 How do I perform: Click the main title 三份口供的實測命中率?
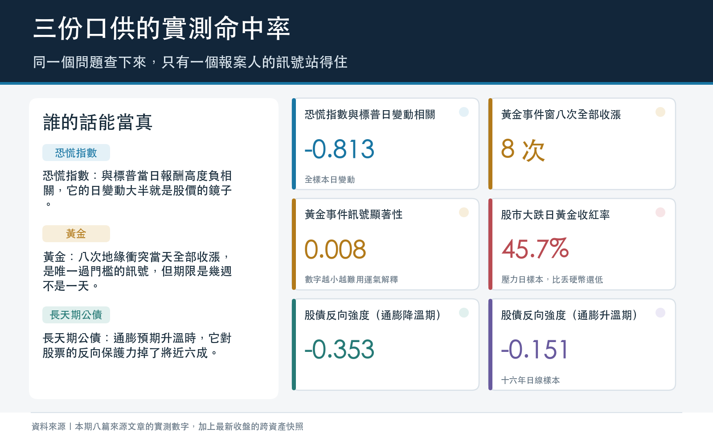[x=162, y=29]
